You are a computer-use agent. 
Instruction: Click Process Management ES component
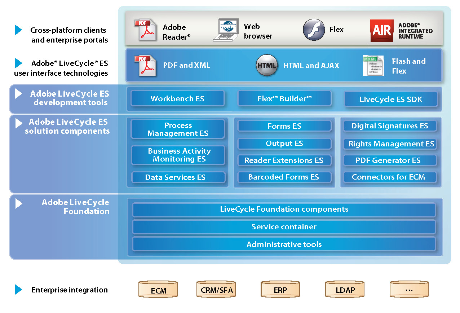(x=178, y=129)
